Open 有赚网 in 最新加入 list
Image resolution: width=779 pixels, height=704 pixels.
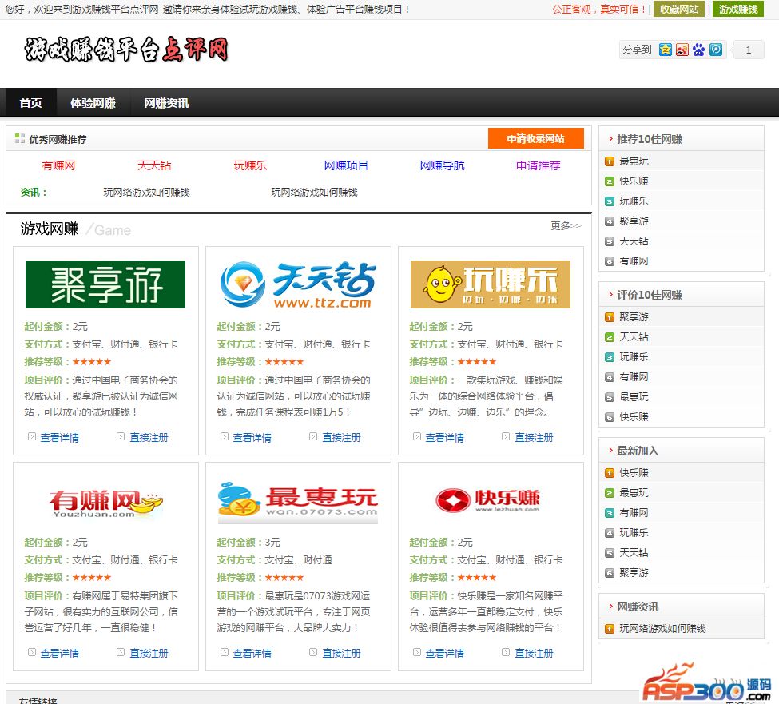[x=634, y=513]
